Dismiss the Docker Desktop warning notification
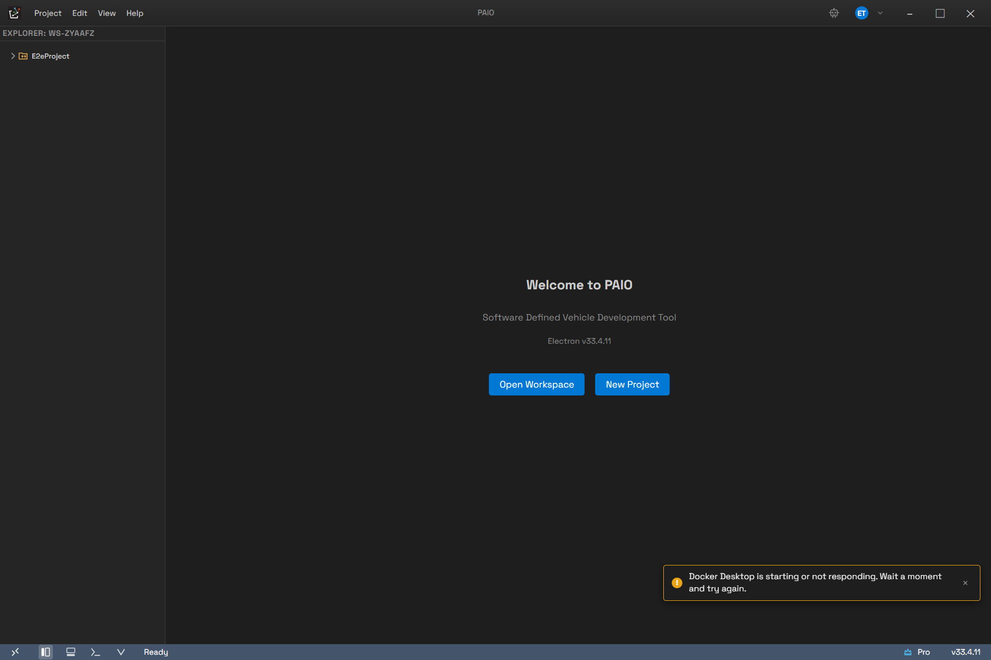The image size is (991, 660). point(965,583)
